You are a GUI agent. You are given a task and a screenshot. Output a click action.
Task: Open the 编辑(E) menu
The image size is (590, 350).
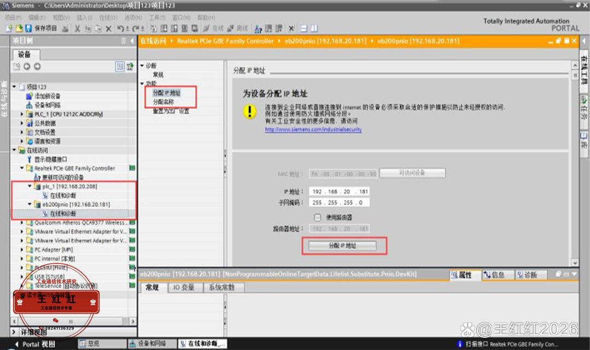[x=37, y=17]
